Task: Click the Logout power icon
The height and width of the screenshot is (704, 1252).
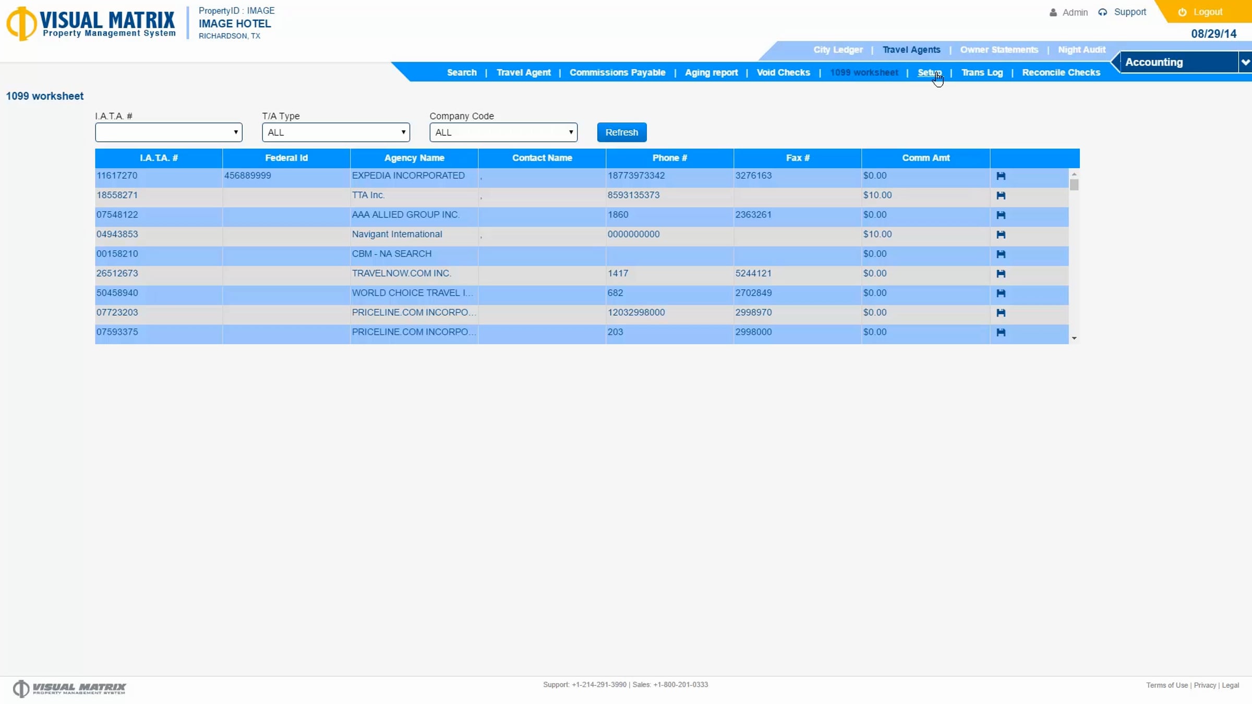Action: tap(1182, 12)
